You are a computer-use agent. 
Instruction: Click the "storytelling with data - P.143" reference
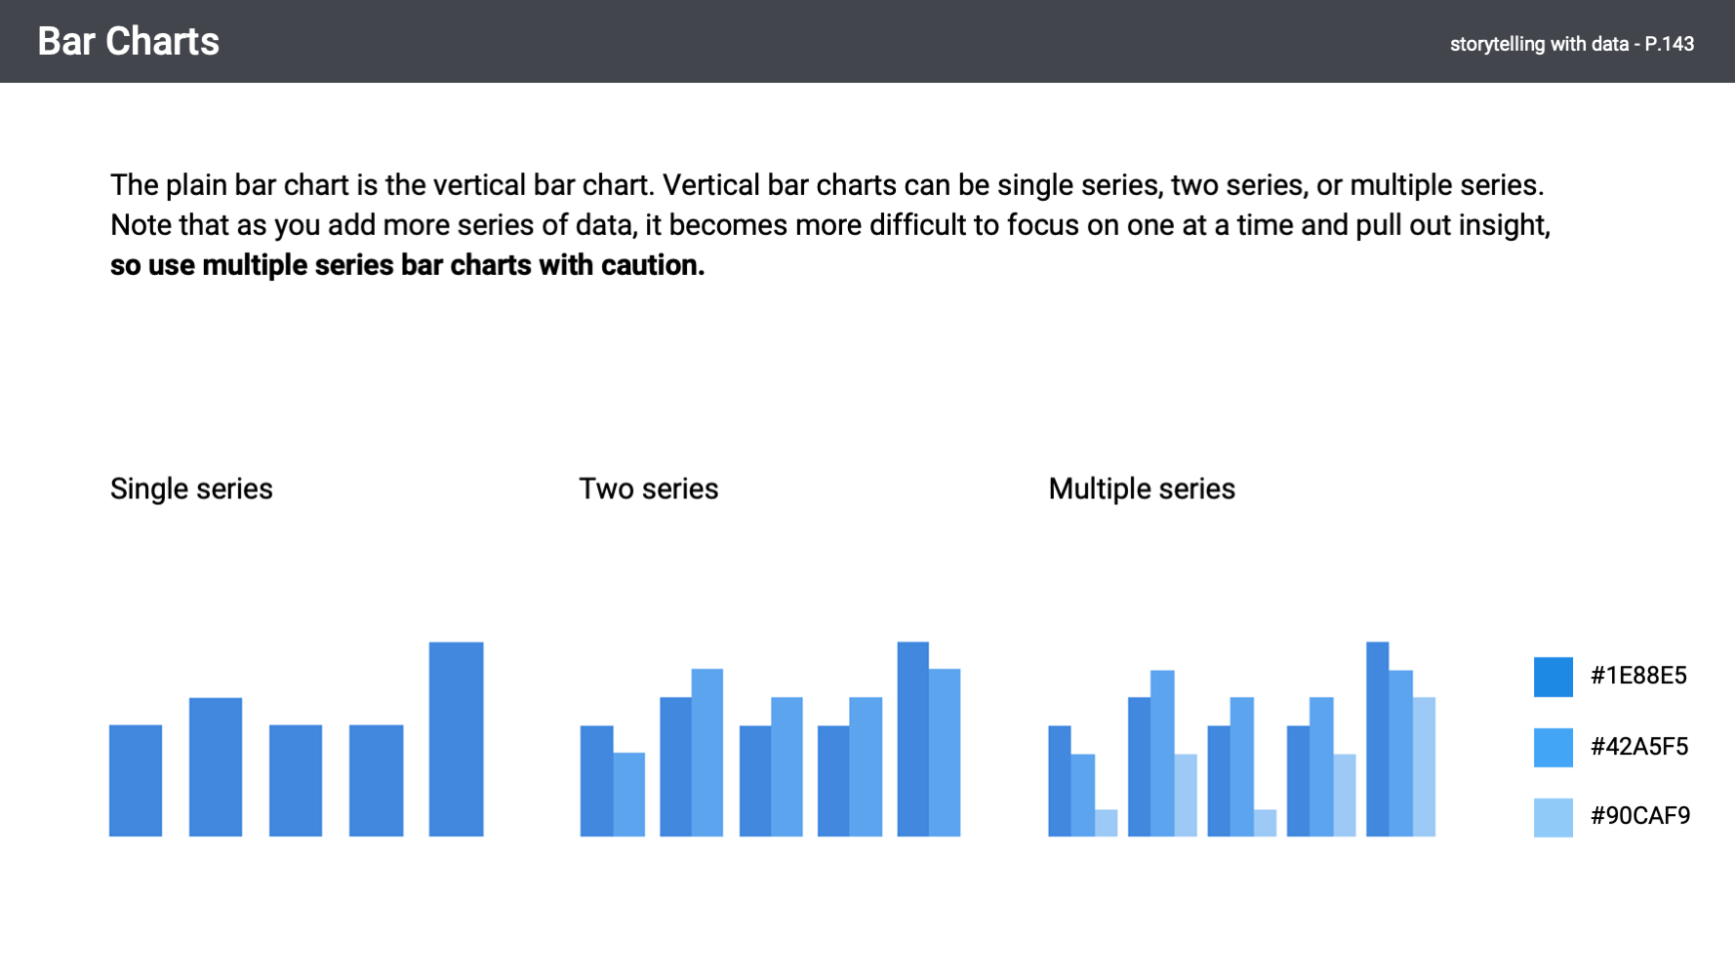click(1571, 44)
